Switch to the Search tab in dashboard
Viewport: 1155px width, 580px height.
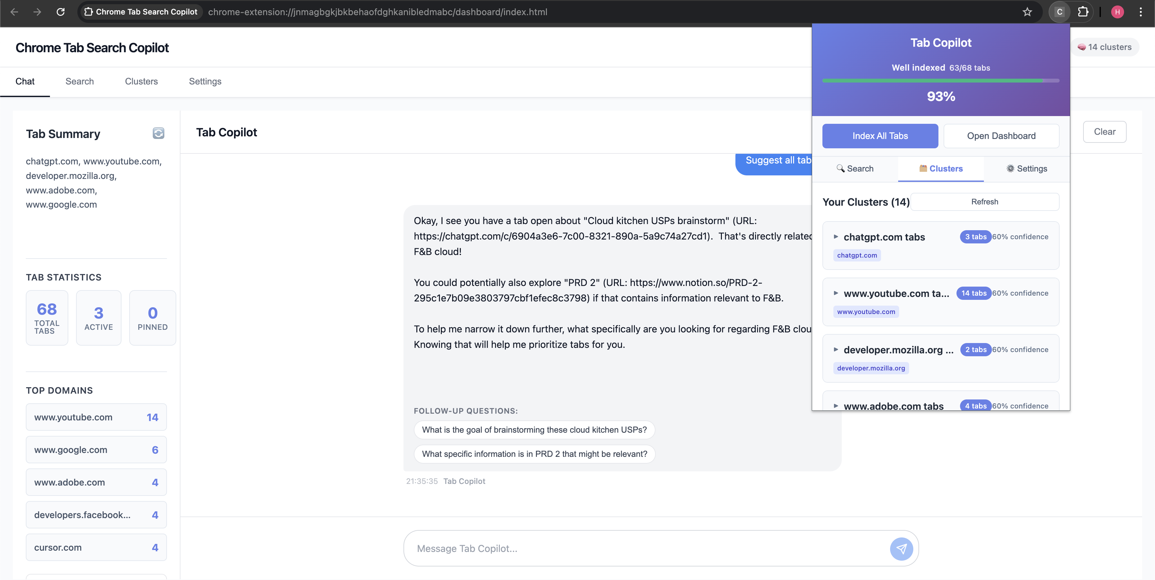click(79, 81)
